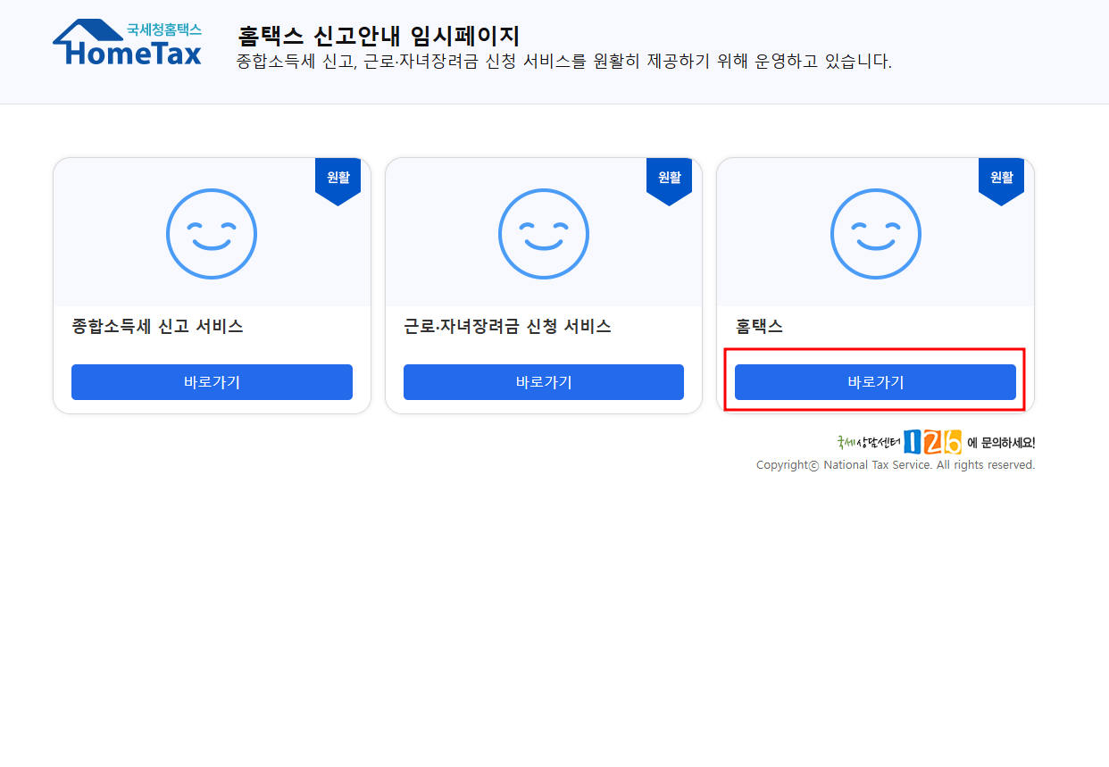Viewport: 1109px width, 767px height.
Task: Click 원활 status badge on 홈택스 card
Action: click(1001, 181)
